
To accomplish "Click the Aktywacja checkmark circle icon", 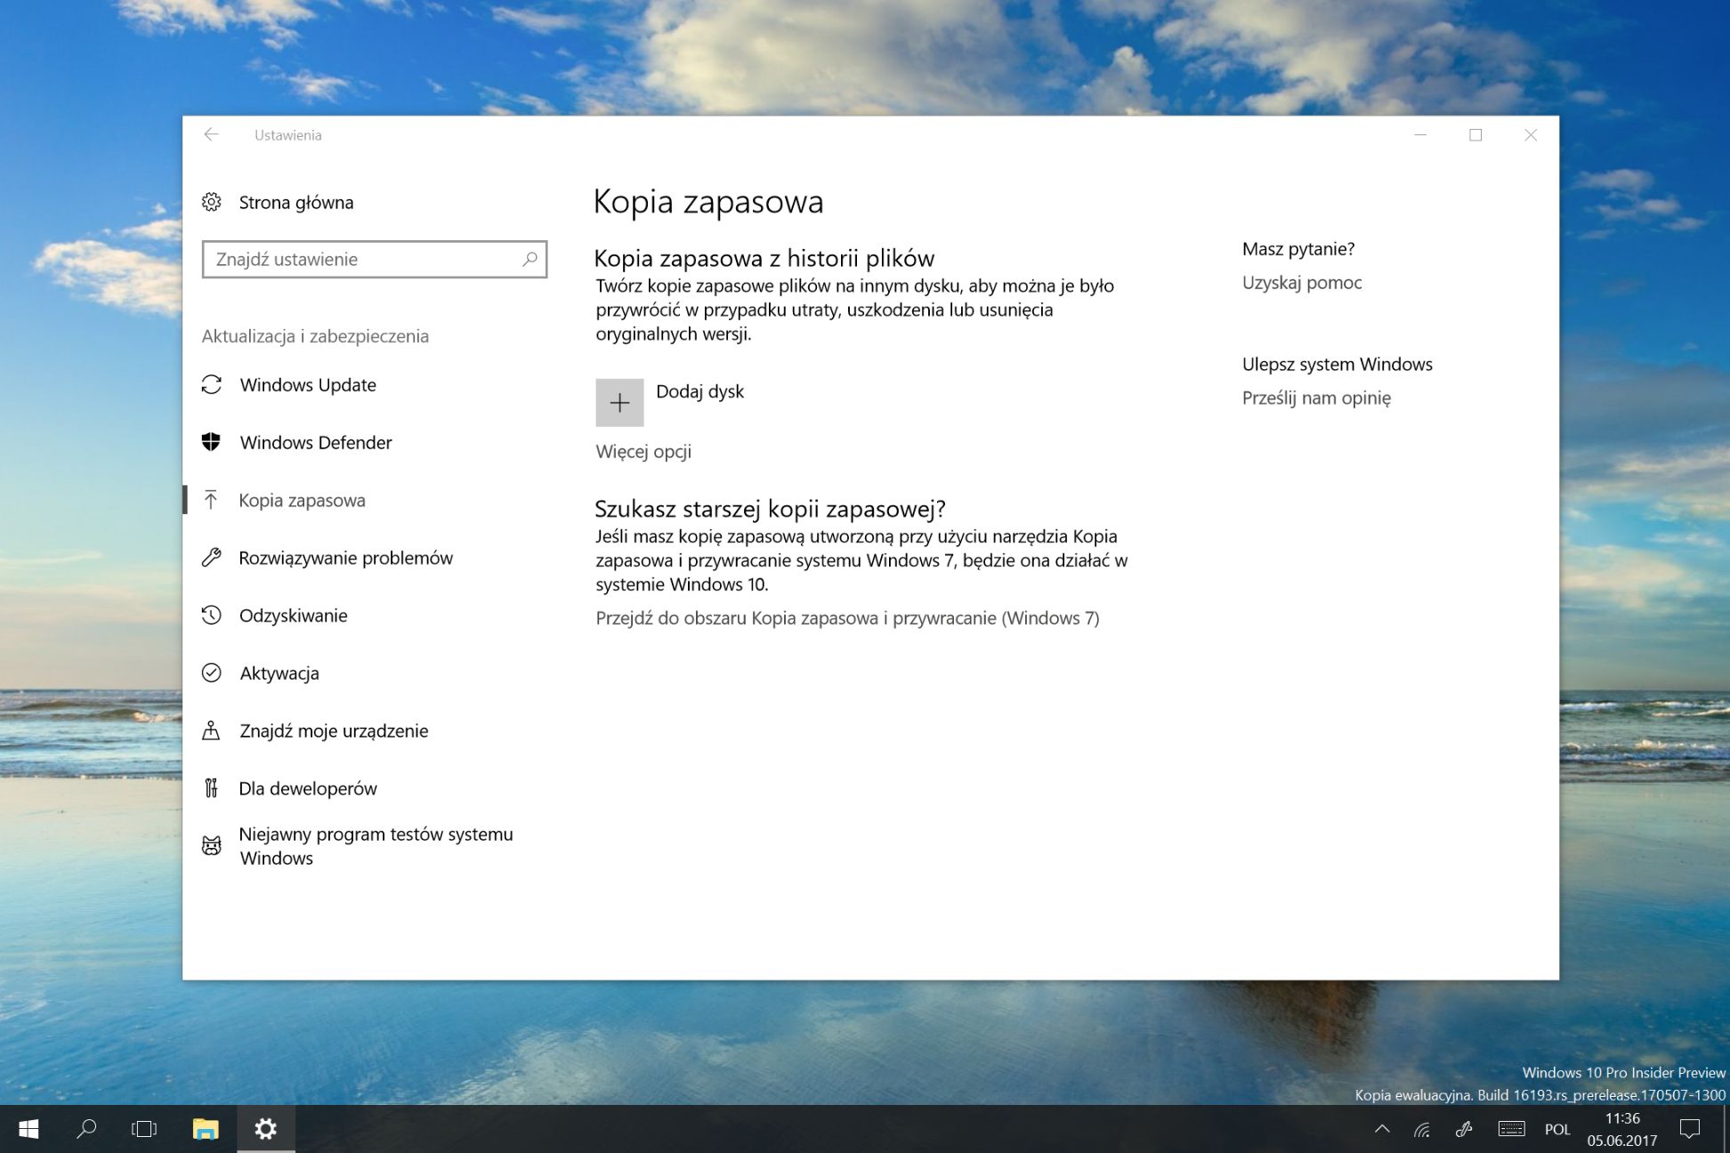I will [211, 673].
